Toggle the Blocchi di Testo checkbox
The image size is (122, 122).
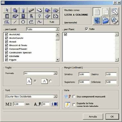click(x=6, y=45)
